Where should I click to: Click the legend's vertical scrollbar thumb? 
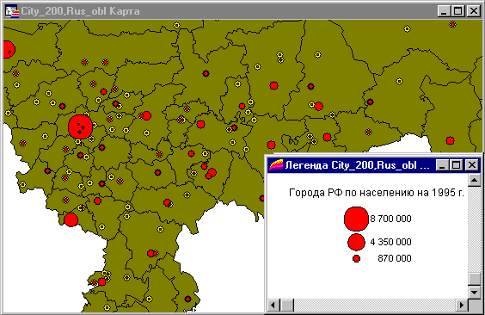[474, 279]
